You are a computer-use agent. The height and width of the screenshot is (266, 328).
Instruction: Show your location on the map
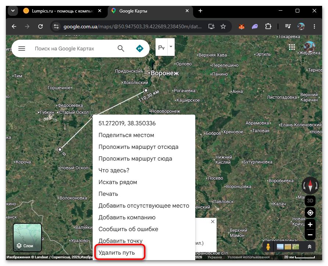[x=310, y=213]
